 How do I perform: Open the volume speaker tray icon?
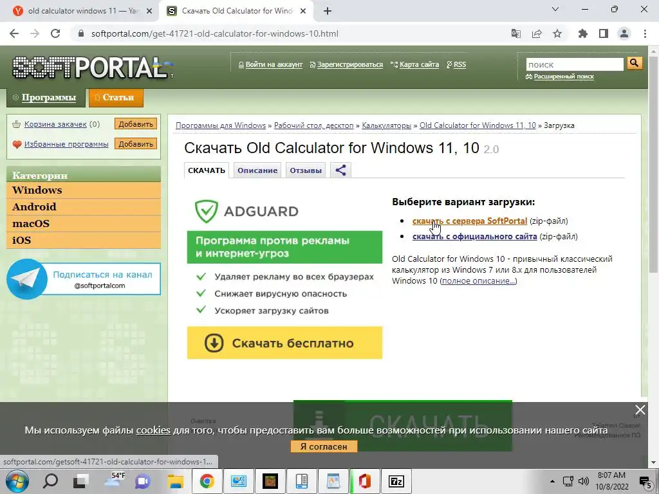point(583,481)
